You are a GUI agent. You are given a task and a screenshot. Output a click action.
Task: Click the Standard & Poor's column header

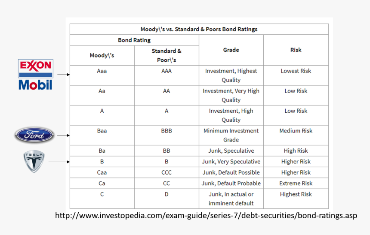click(166, 55)
